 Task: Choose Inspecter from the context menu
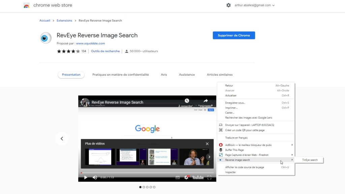tap(230, 172)
